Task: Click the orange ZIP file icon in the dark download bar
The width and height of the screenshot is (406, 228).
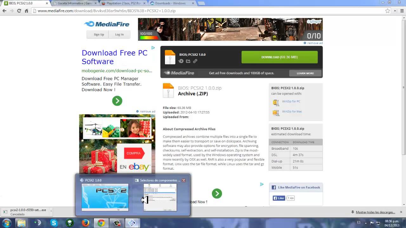Action: [170, 57]
